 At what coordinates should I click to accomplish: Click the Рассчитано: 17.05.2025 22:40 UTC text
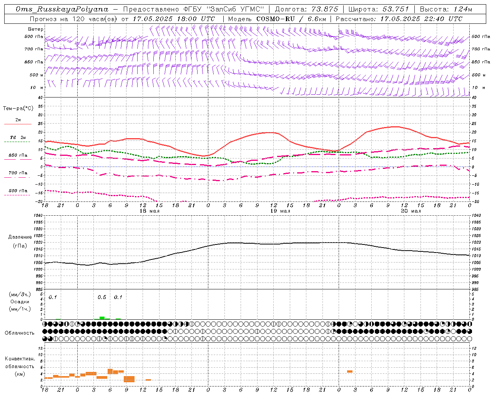click(399, 19)
